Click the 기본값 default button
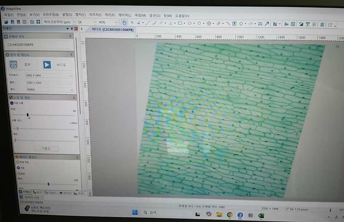The width and height of the screenshot is (344, 222). [46, 148]
